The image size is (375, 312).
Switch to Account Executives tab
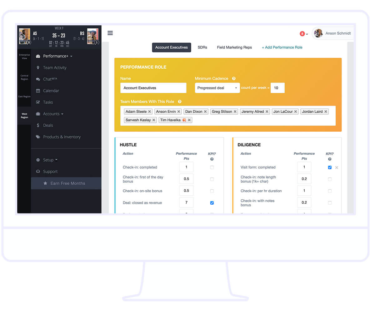pos(172,47)
